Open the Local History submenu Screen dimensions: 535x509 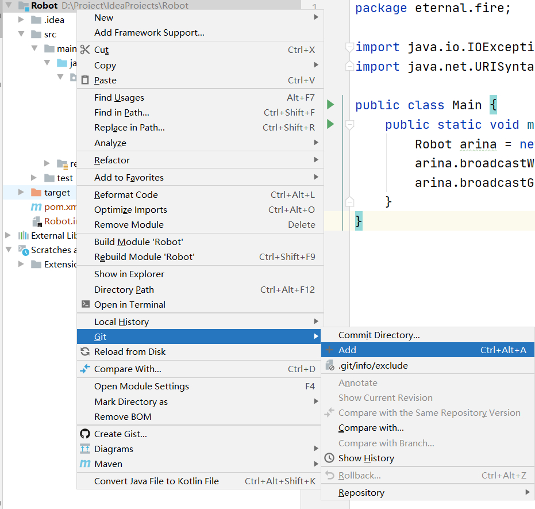(200, 322)
